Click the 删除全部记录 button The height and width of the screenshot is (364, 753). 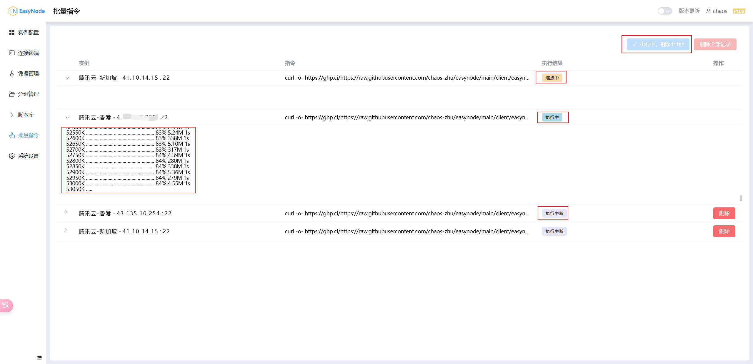(x=715, y=44)
